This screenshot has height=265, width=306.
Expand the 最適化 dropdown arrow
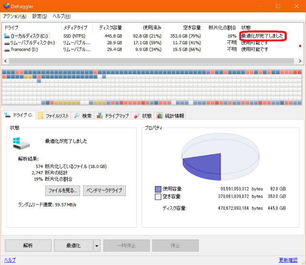pos(97,245)
